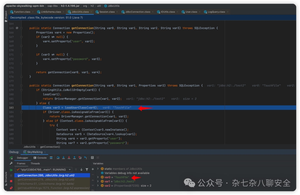Click Step Out

click(x=74, y=158)
